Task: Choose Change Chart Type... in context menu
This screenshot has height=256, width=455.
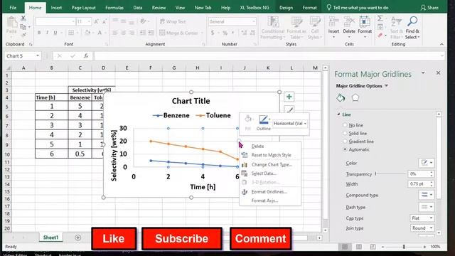Action: coord(270,164)
